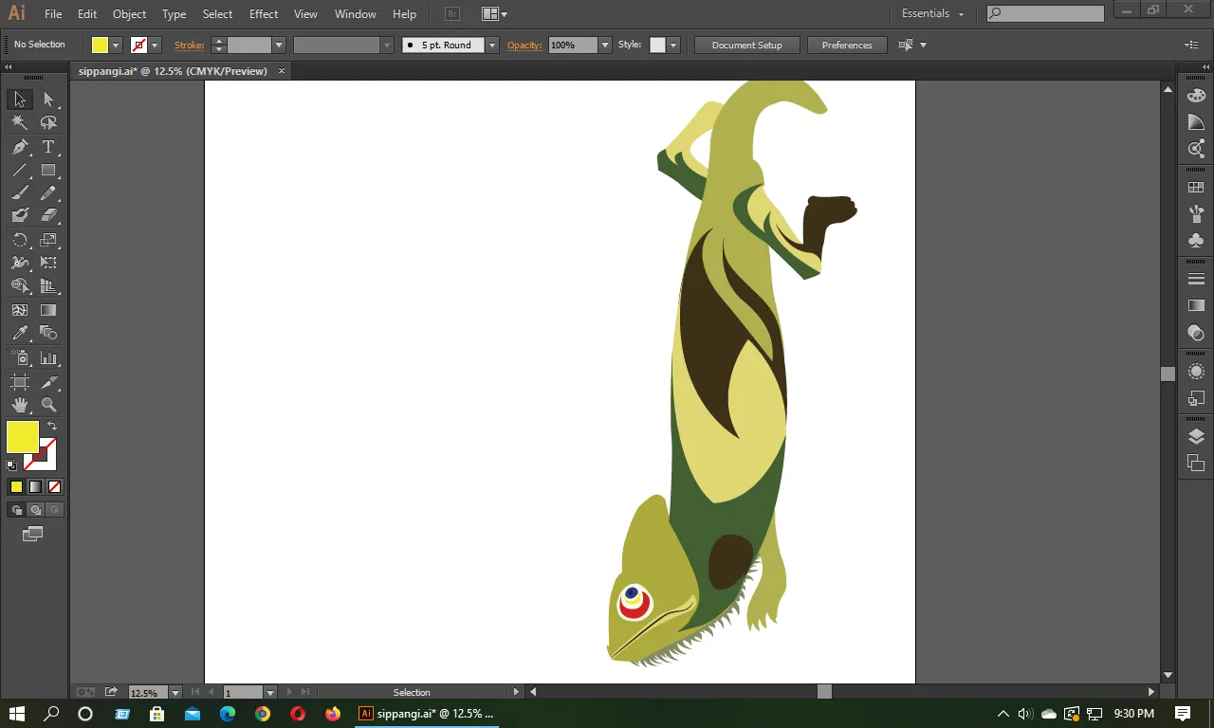The image size is (1214, 728).
Task: Choose the Rectangle tool
Action: tap(48, 171)
